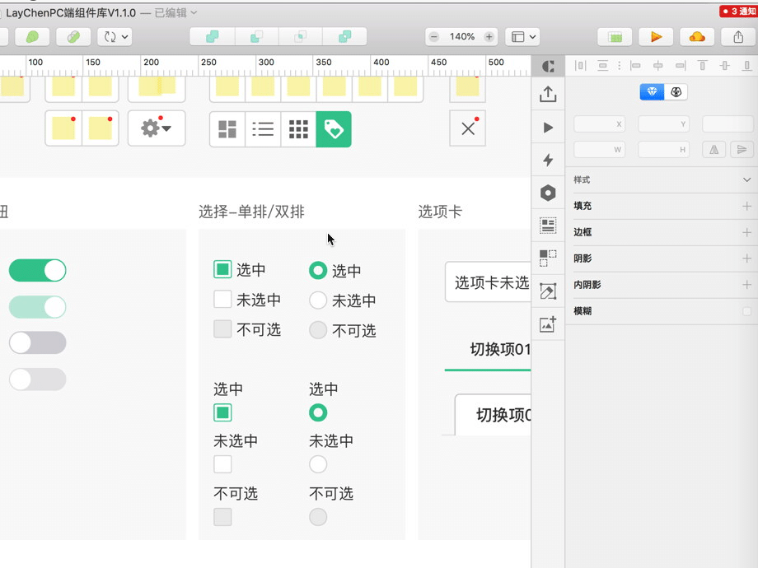Screen dimensions: 758x568
Task: Align left edges in inspector
Action: 636,66
